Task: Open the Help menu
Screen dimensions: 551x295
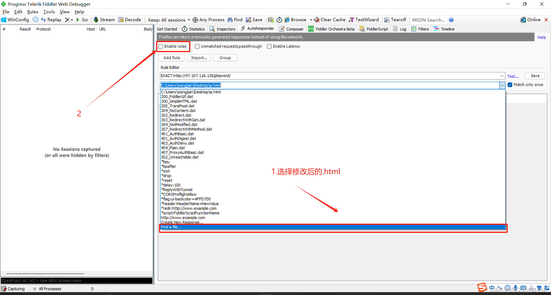Action: coord(79,12)
